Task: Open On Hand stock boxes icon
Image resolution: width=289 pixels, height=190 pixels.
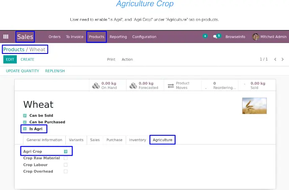Action: (96, 86)
